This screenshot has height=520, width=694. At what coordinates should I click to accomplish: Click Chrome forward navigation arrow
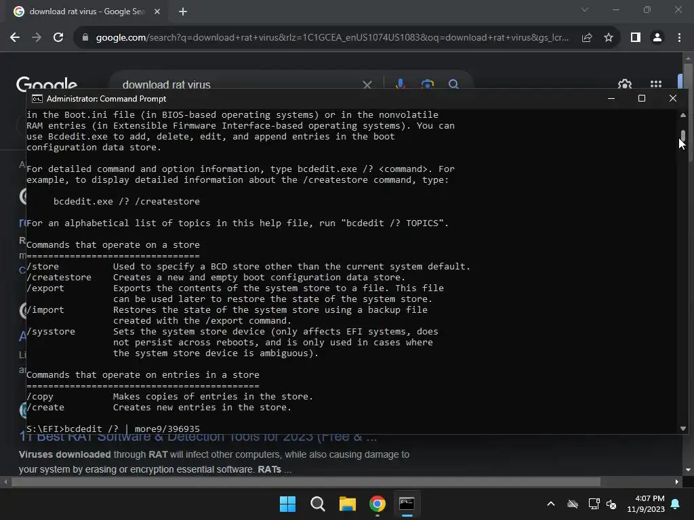pos(37,38)
